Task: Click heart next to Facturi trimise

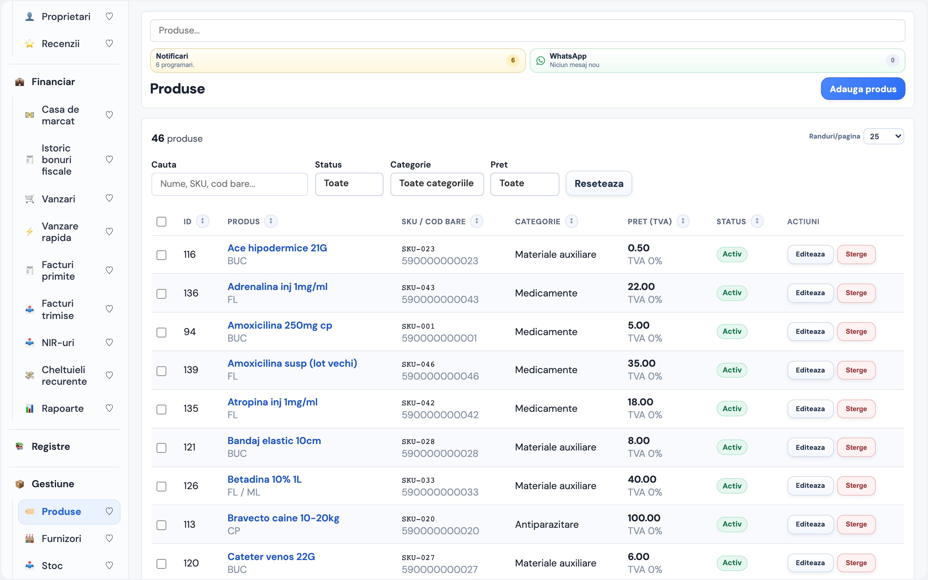Action: [109, 309]
